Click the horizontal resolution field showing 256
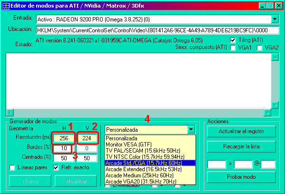Image resolution: width=285 pixels, height=194 pixels. pos(64,138)
